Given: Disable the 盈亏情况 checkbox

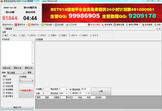Looking at the screenshot, I should click(4, 96).
